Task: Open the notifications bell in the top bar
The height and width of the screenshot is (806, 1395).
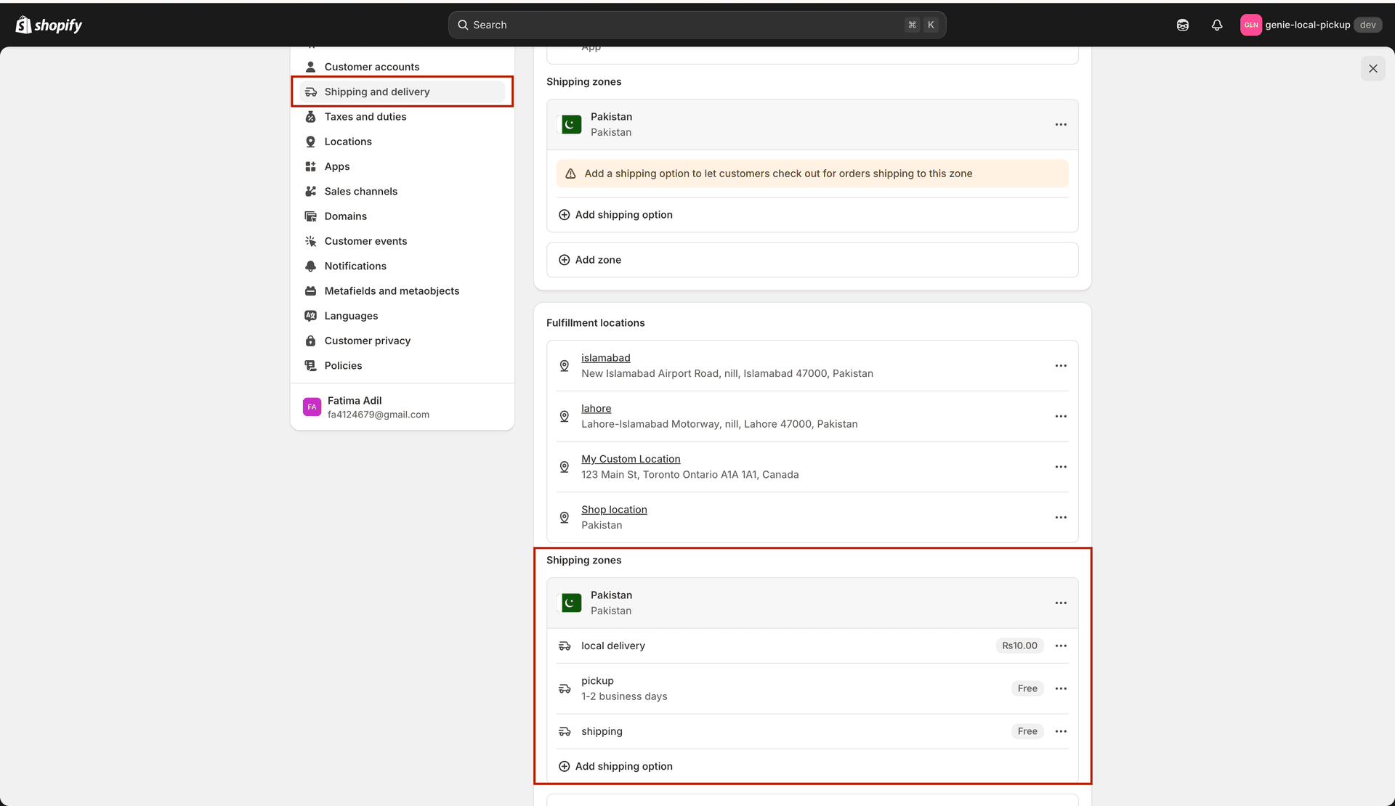Action: (x=1216, y=24)
